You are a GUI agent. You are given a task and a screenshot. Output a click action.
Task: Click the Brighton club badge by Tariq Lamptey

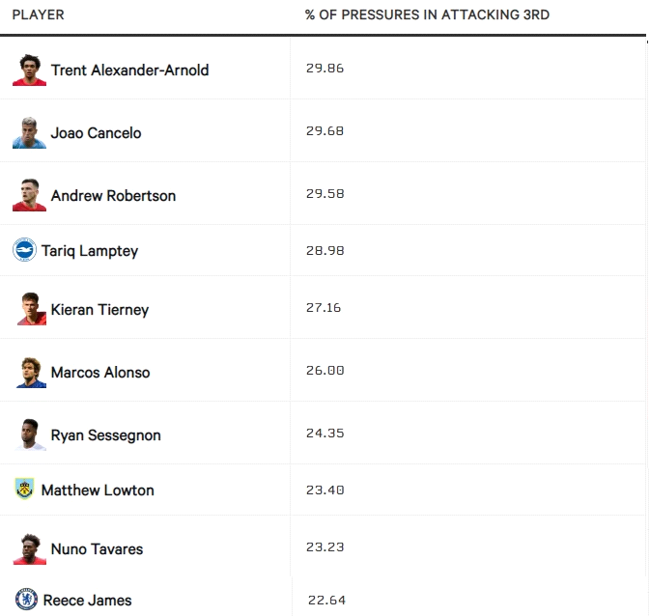click(x=24, y=250)
